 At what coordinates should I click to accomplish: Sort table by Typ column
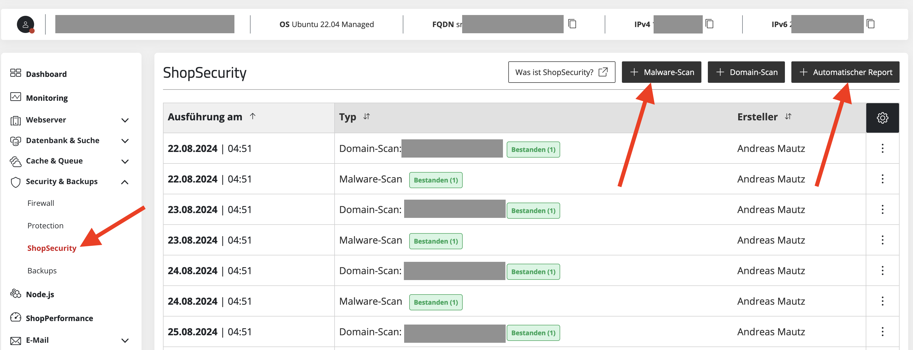point(367,116)
